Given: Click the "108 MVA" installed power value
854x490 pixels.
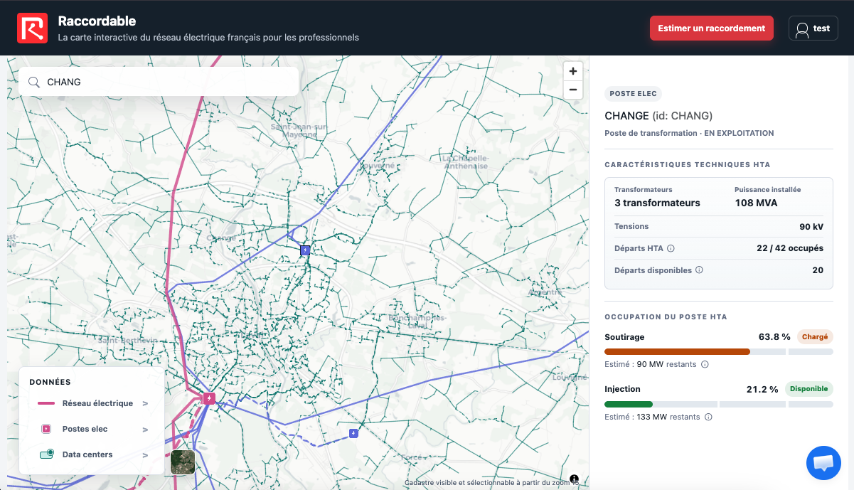Looking at the screenshot, I should pyautogui.click(x=756, y=203).
